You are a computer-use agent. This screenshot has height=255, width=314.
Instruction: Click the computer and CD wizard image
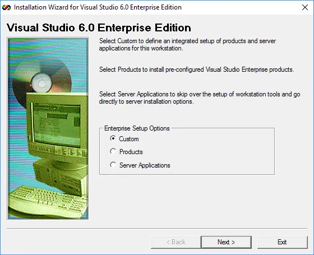pos(48,128)
